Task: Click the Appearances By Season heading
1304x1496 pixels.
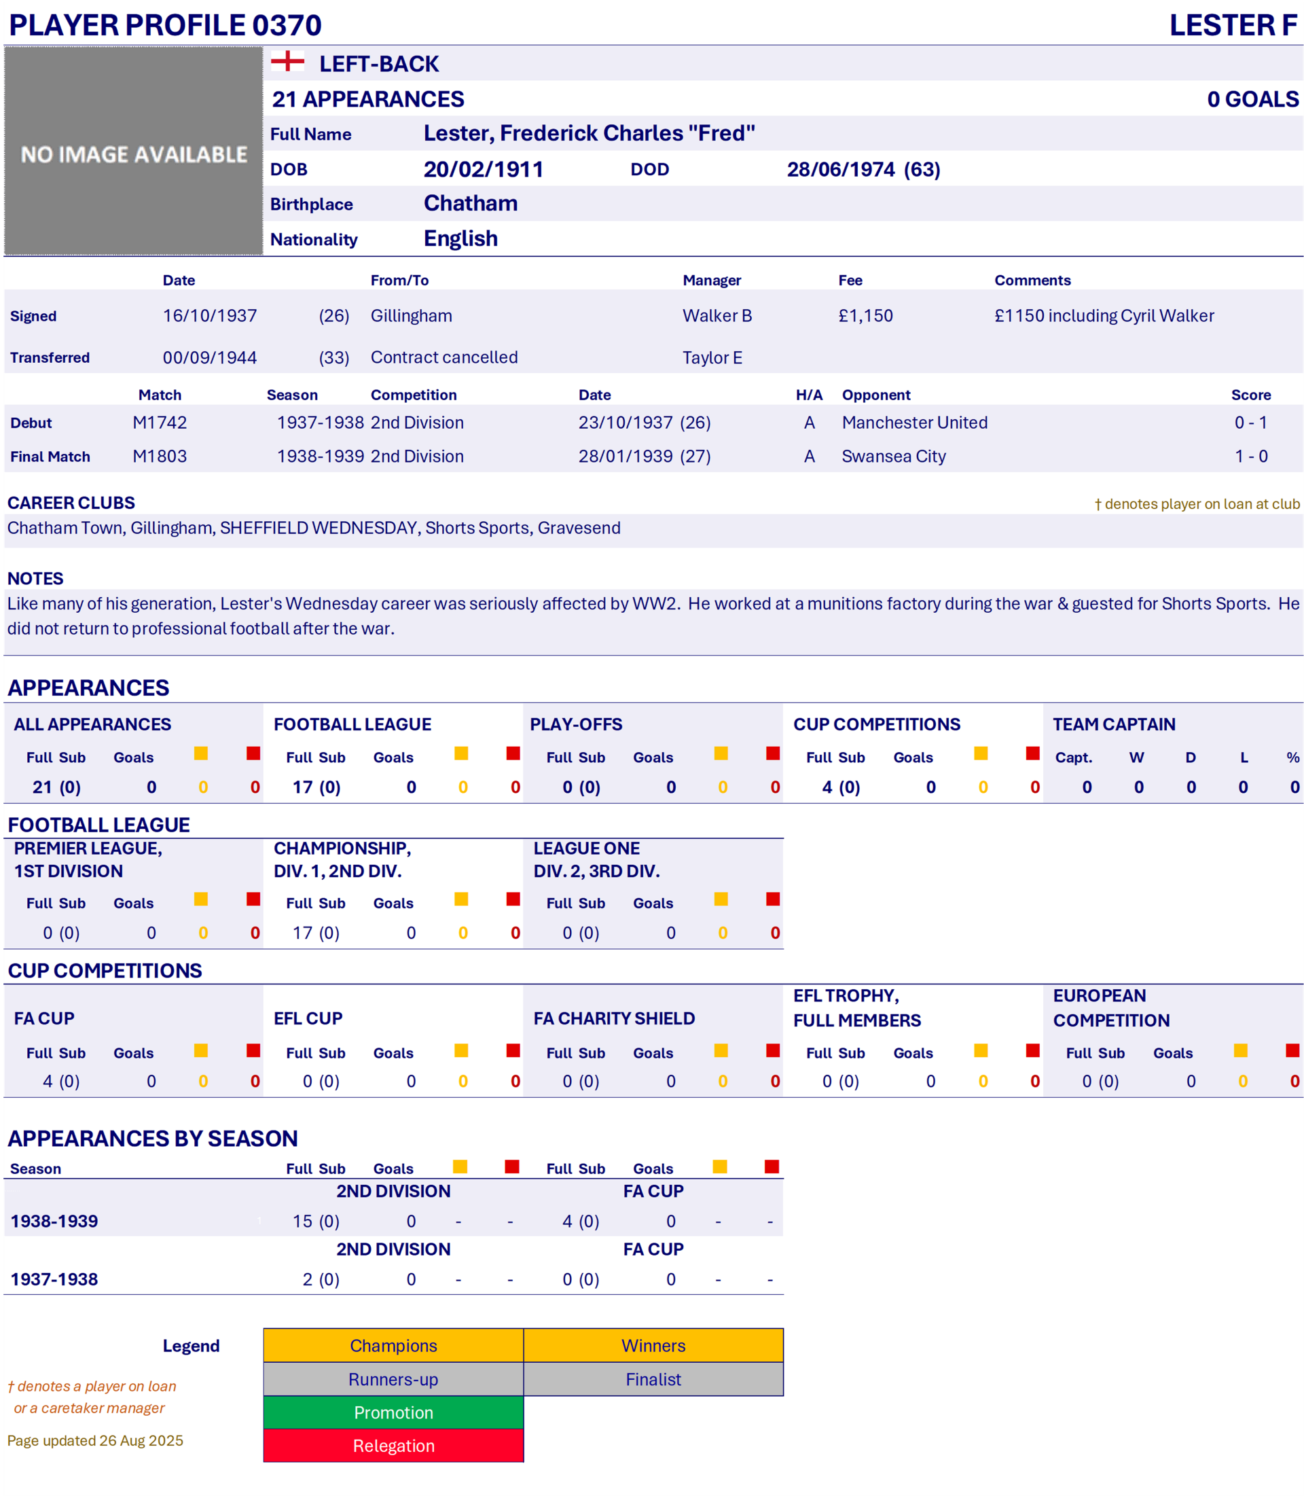Action: [153, 1139]
